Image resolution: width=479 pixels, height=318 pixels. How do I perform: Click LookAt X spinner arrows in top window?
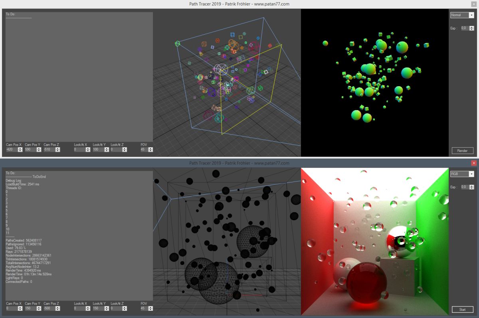click(88, 150)
